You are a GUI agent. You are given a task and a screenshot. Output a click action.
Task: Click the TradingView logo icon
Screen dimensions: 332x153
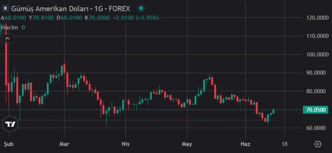10,124
